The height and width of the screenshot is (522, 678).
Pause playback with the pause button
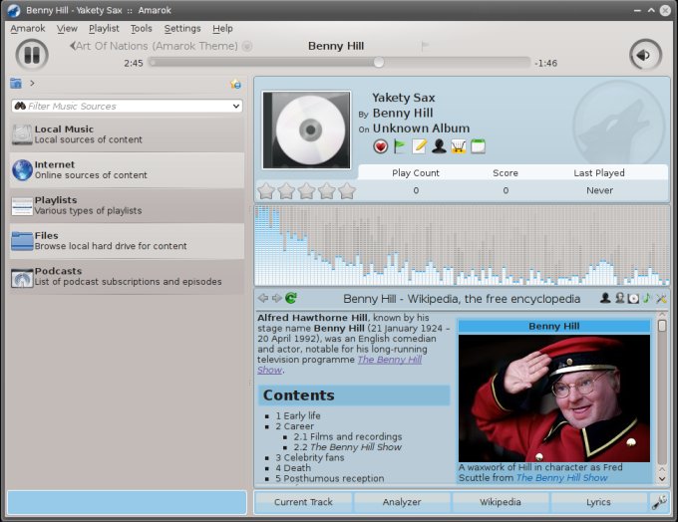[x=32, y=55]
